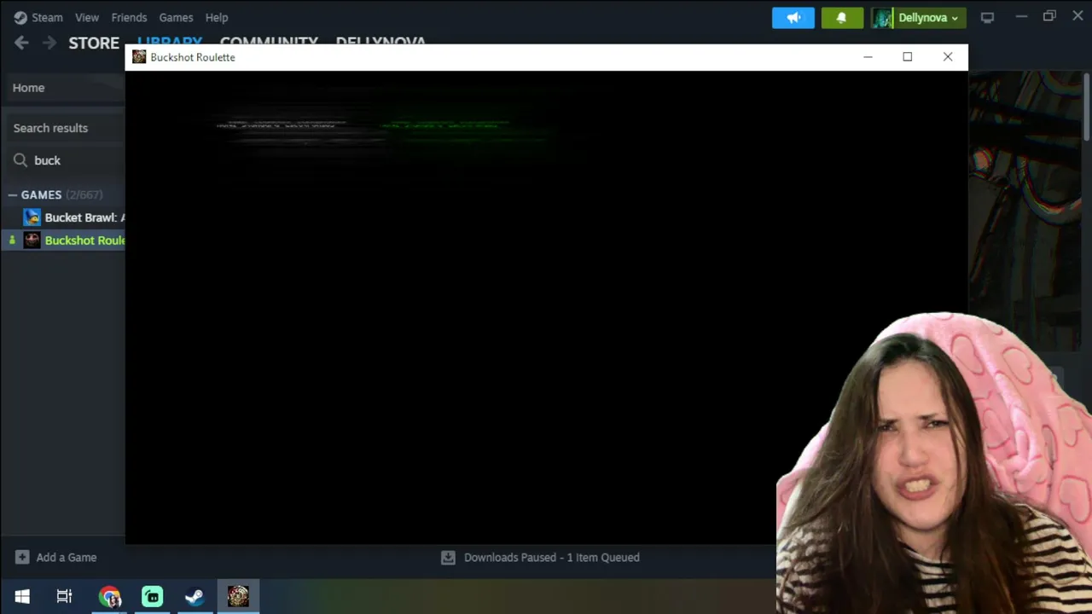The image size is (1092, 614).
Task: Click the blue megaphone announcements button
Action: 793,17
